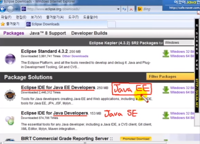Expand the address bar history dropdown arrow
The width and height of the screenshot is (200, 144).
[x=118, y=9]
